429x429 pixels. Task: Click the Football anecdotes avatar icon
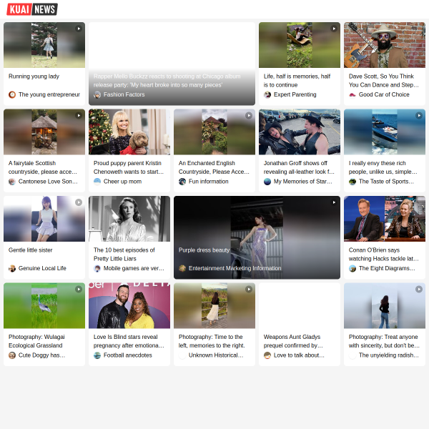click(x=97, y=355)
